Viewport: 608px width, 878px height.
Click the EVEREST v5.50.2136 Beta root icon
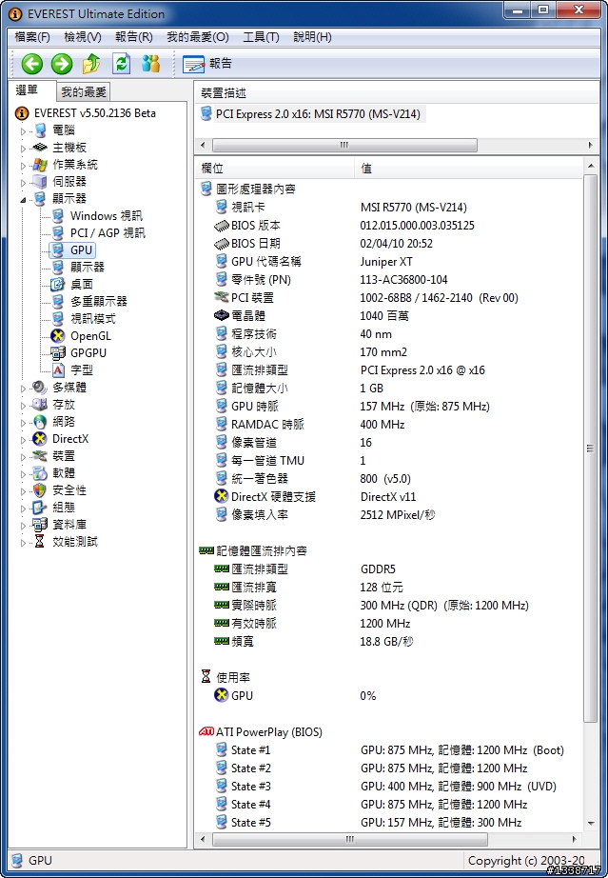22,113
